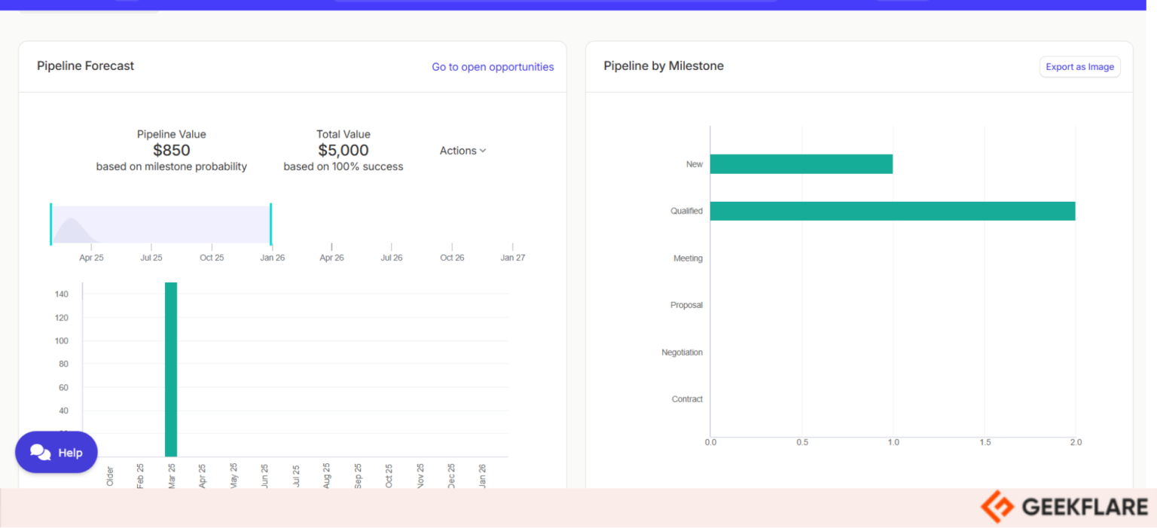Click the right range handle near Jan 26

tap(270, 224)
